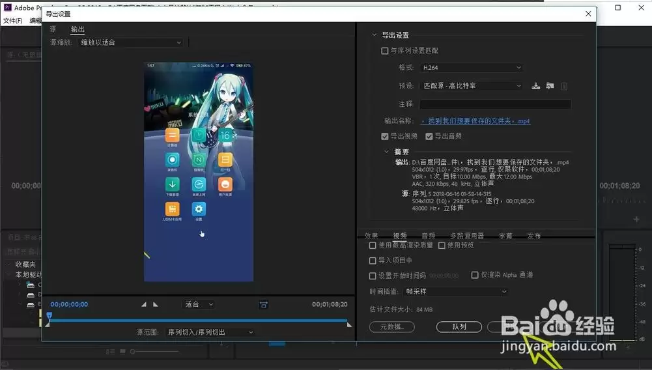Click the set in point triangle icon

coord(144,304)
